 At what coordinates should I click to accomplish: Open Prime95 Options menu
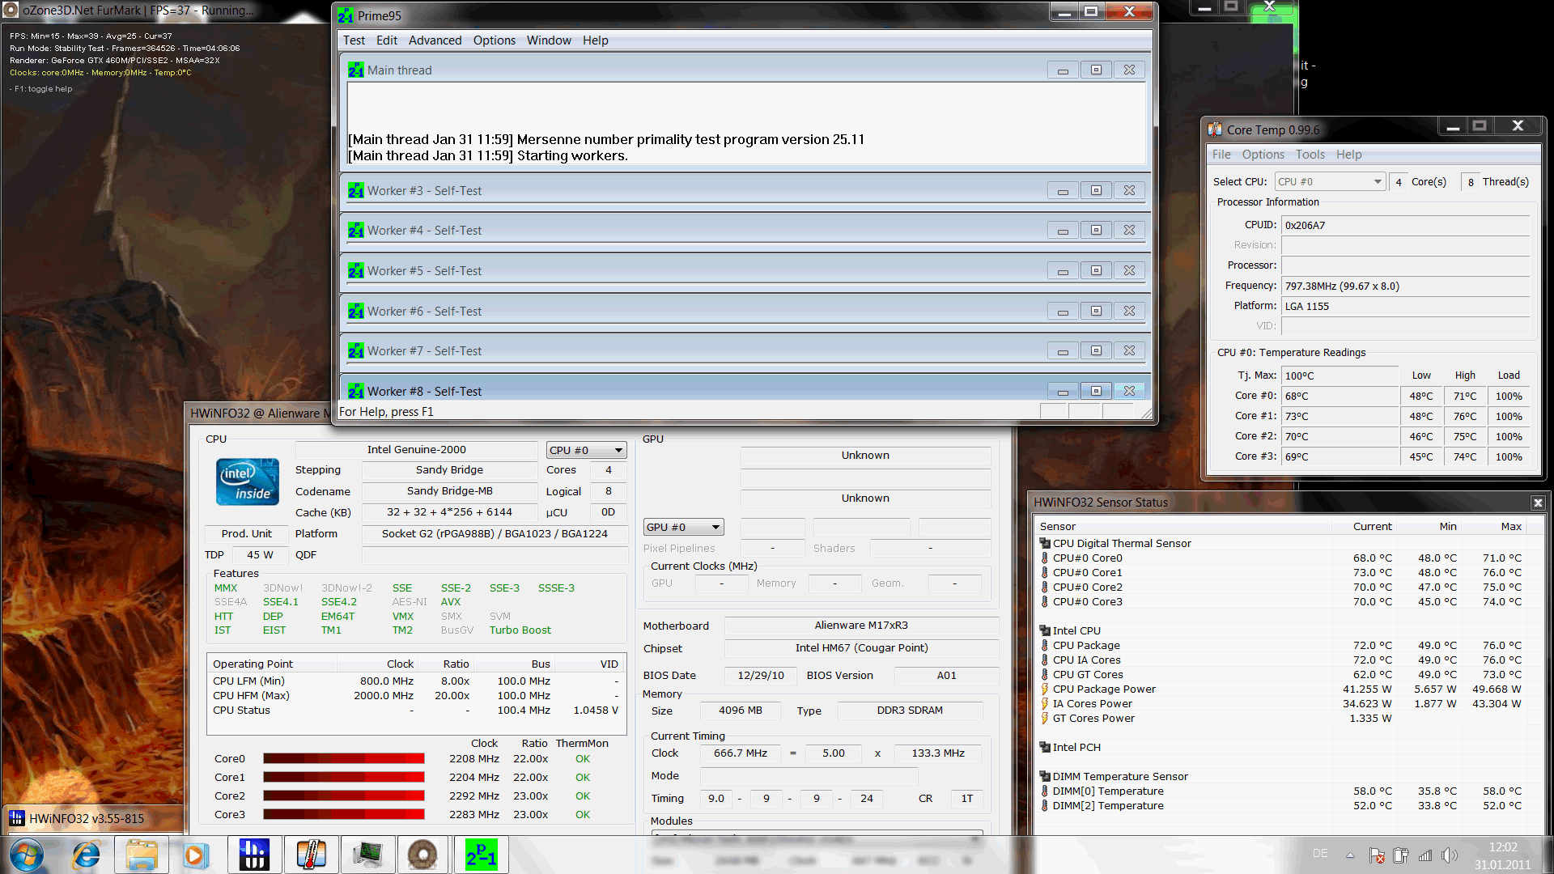pos(494,40)
